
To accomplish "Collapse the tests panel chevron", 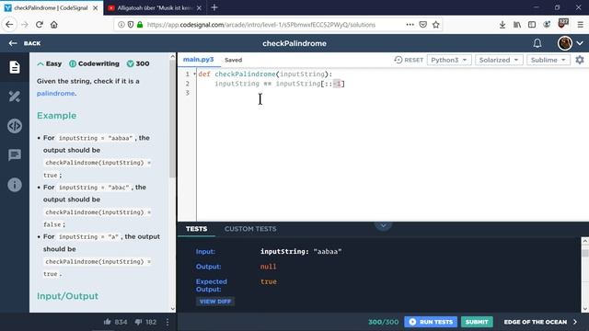I will pos(383,225).
